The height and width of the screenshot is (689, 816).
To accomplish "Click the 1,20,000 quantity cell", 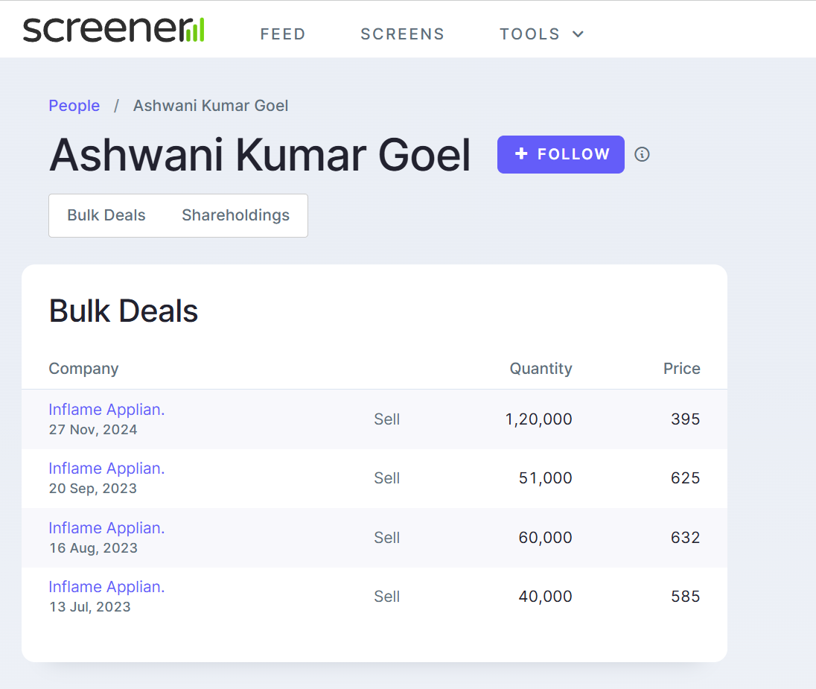I will 538,419.
